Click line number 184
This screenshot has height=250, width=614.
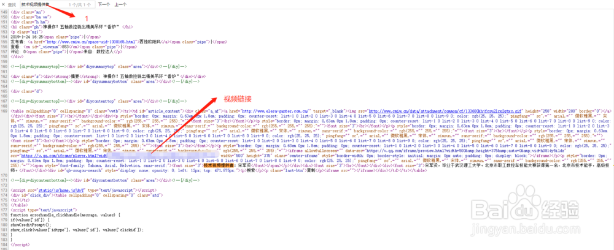pyautogui.click(x=4, y=244)
